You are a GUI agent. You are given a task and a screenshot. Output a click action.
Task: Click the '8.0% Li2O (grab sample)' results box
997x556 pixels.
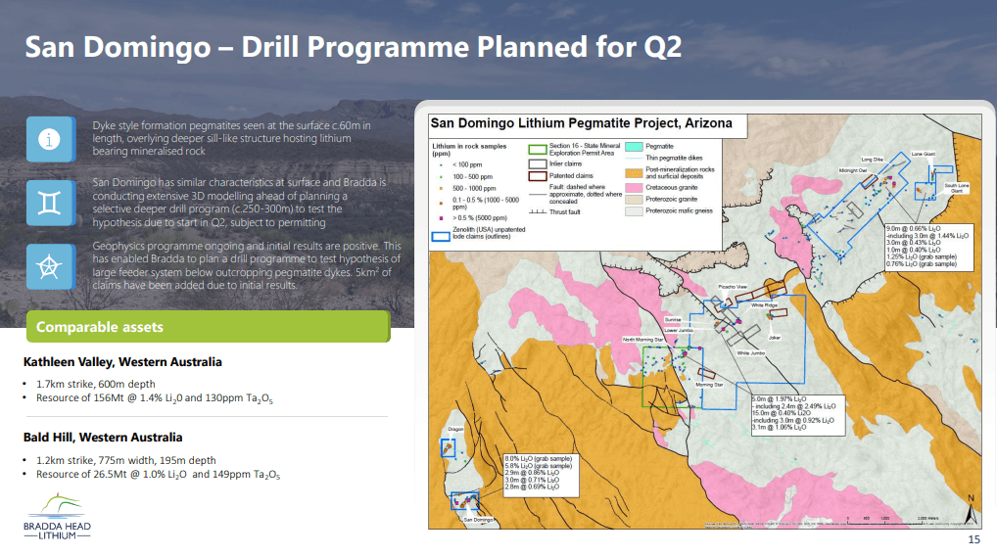coord(541,474)
